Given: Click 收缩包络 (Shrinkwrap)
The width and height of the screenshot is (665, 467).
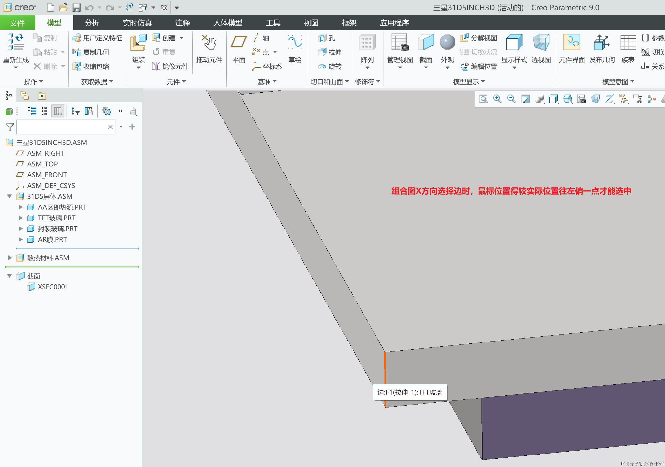Looking at the screenshot, I should coord(91,66).
